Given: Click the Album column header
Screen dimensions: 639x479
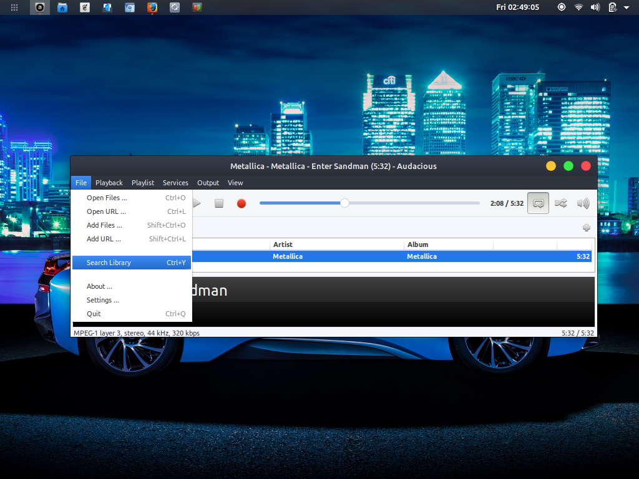Looking at the screenshot, I should click(x=448, y=244).
